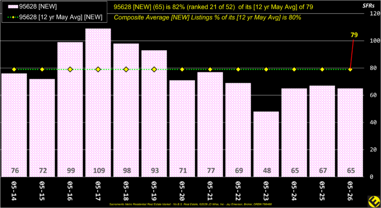Click the yellow diamond marker above 05-14
Viewport: 381px width, 208px height.
(x=14, y=69)
